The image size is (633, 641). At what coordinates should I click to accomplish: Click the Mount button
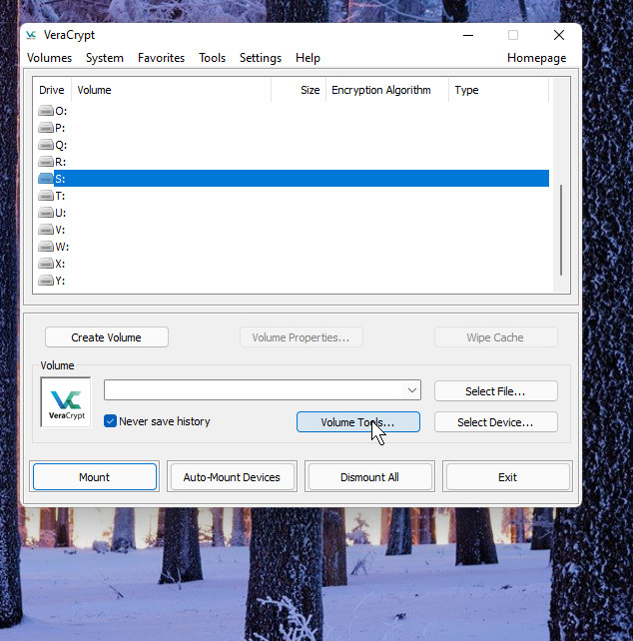pos(95,477)
